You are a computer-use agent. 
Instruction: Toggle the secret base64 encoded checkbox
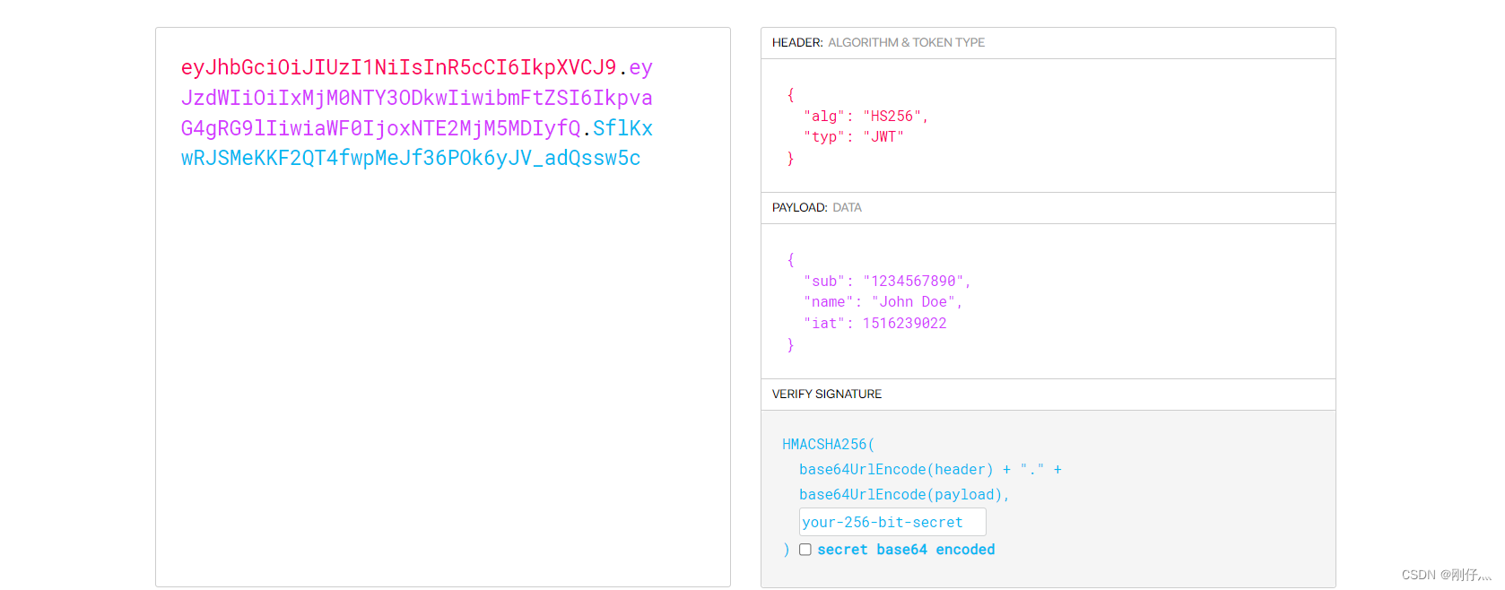coord(805,550)
